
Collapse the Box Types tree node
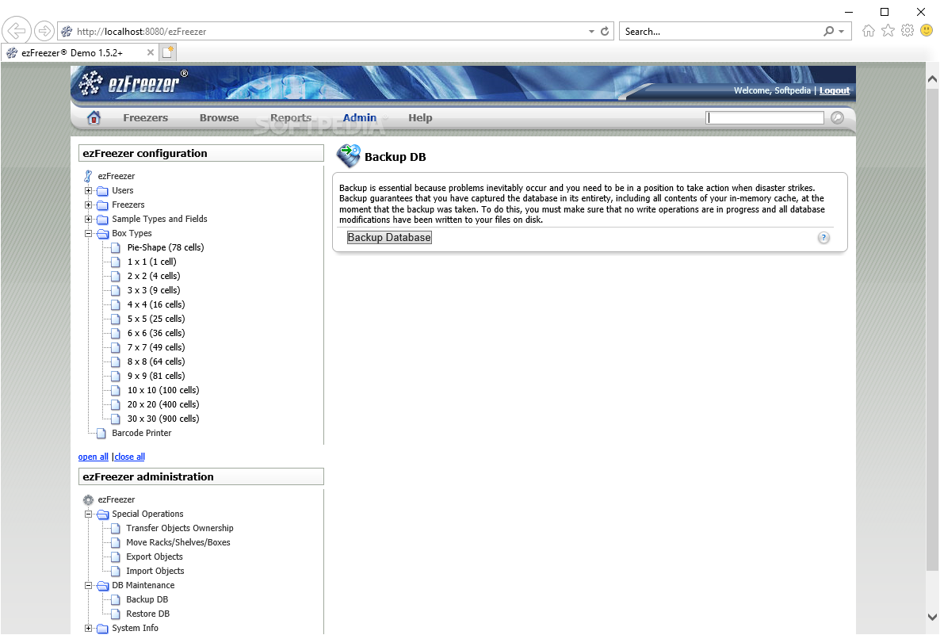tap(88, 234)
